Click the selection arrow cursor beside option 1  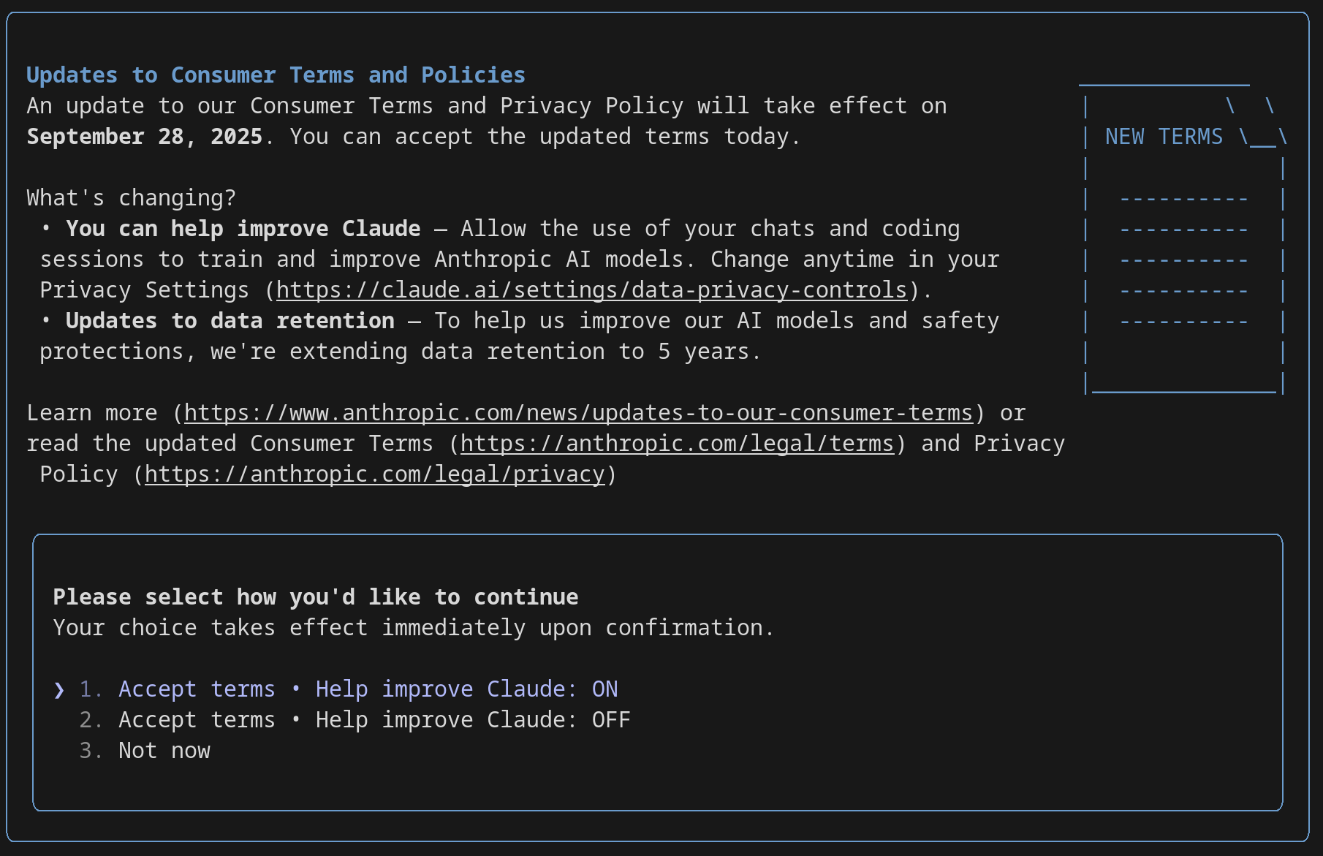[59, 690]
